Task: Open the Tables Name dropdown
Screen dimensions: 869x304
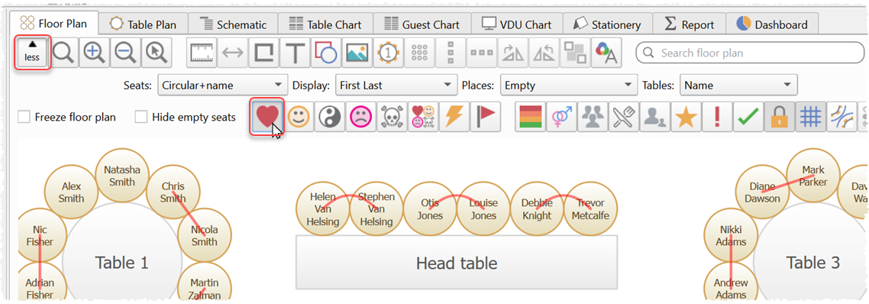Action: (x=738, y=86)
